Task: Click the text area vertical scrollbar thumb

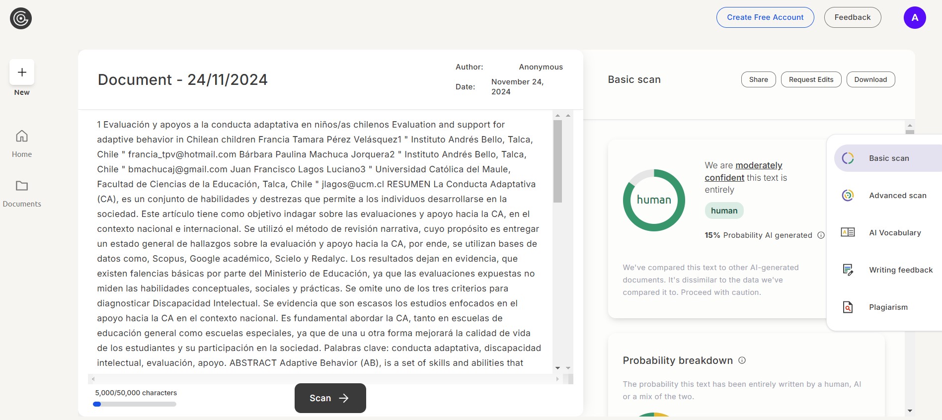Action: (x=557, y=161)
